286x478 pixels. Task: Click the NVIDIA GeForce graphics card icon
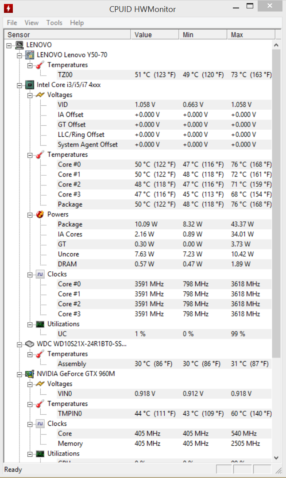pyautogui.click(x=30, y=374)
